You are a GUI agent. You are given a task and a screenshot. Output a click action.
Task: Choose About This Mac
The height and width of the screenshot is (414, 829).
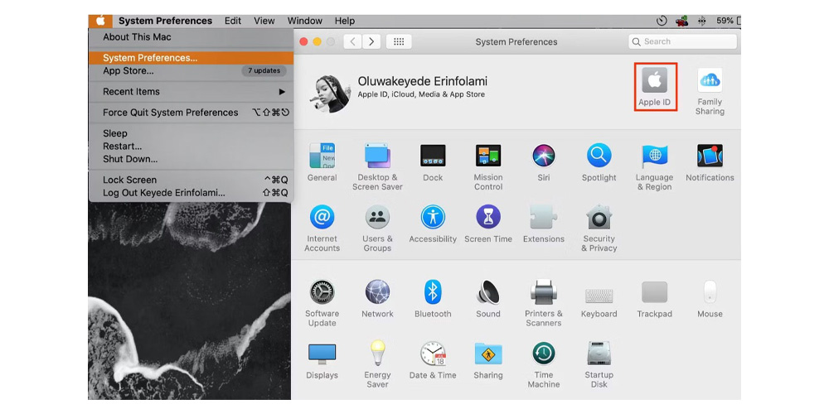point(191,37)
